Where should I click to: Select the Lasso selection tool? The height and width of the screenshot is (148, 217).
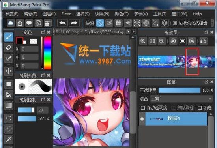point(9,129)
